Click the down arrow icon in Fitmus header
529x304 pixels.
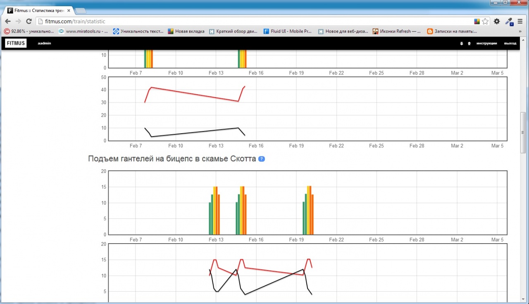[x=462, y=43]
